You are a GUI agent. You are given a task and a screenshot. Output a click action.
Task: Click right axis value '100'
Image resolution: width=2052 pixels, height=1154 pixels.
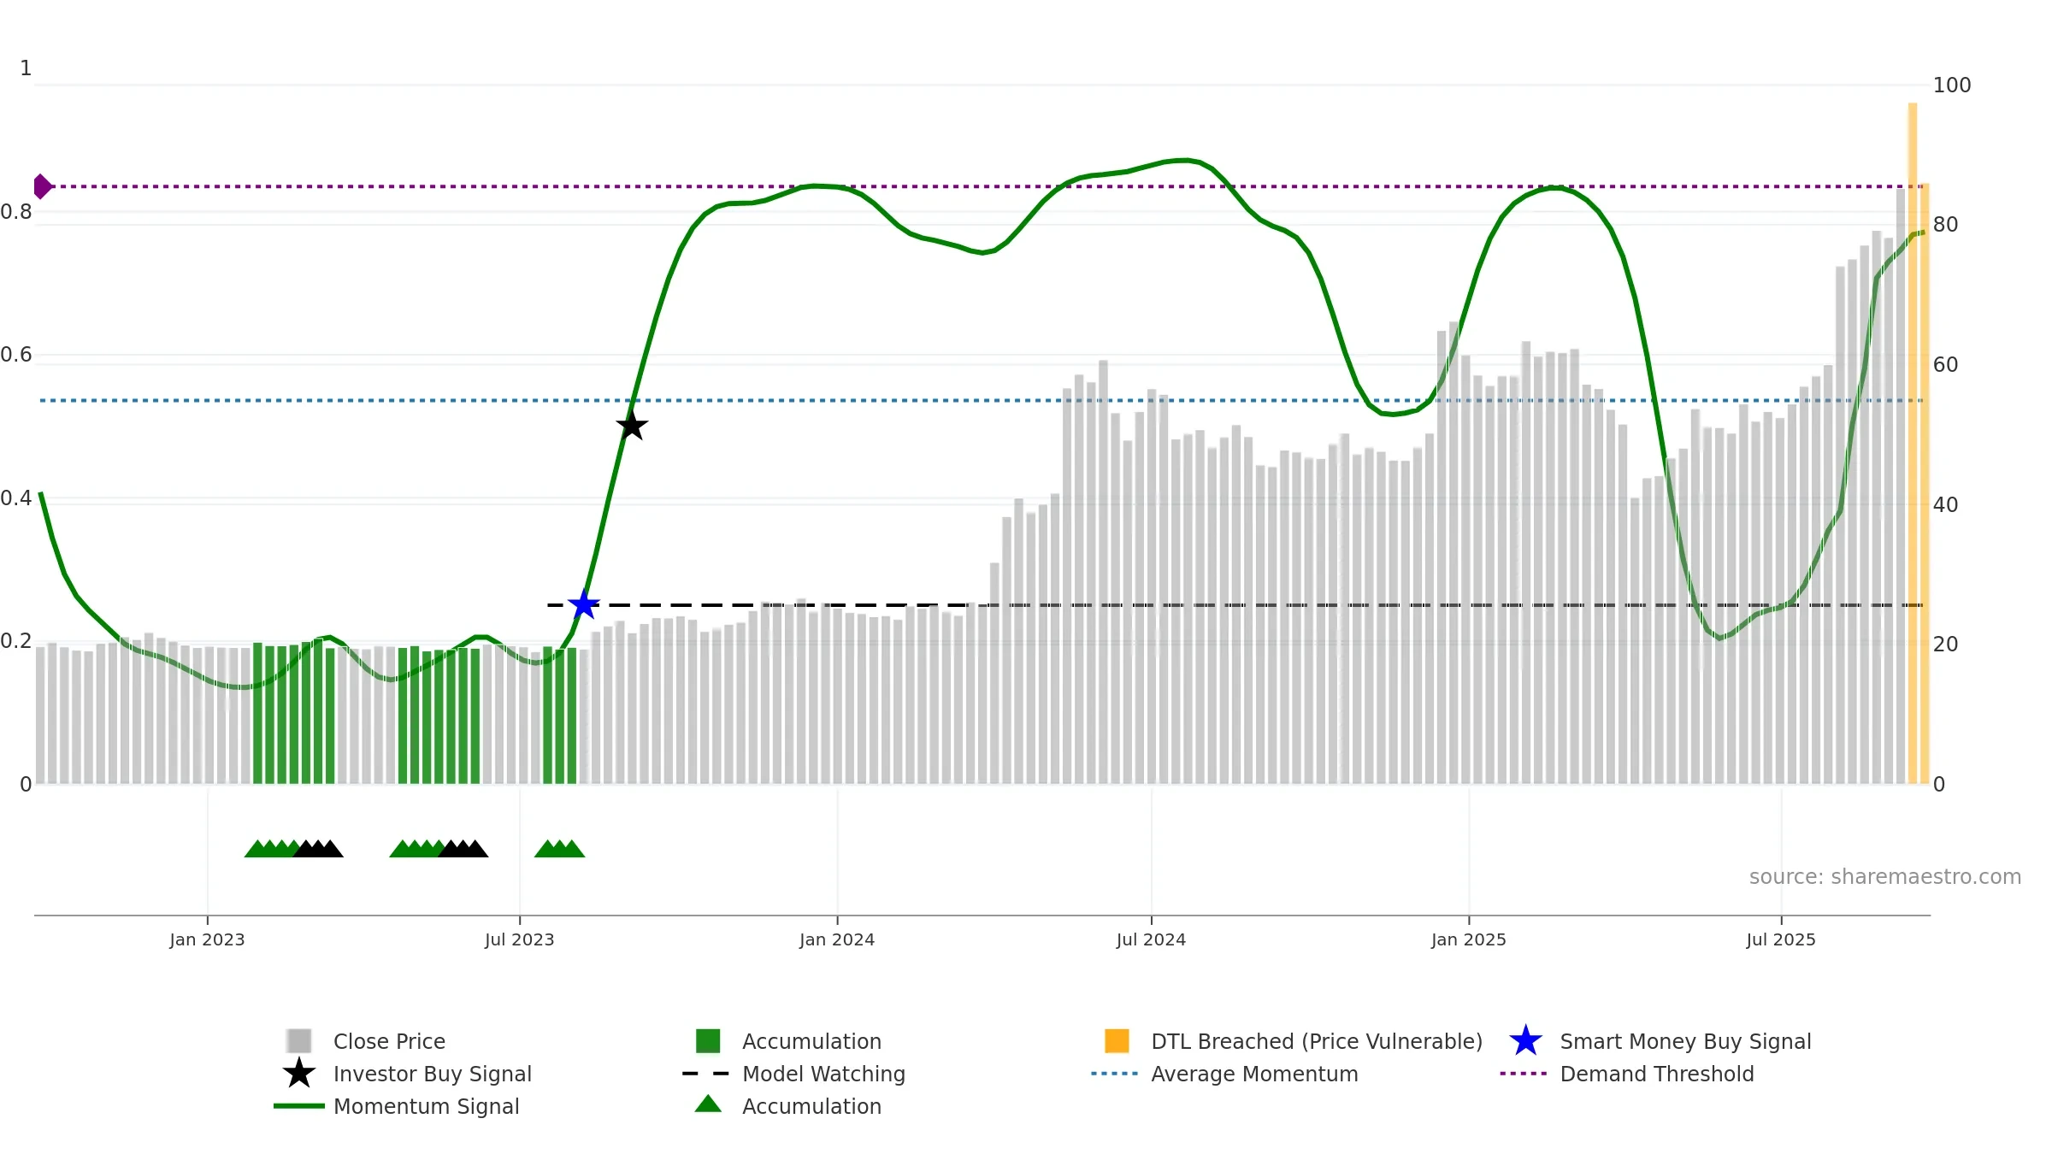coord(1952,85)
